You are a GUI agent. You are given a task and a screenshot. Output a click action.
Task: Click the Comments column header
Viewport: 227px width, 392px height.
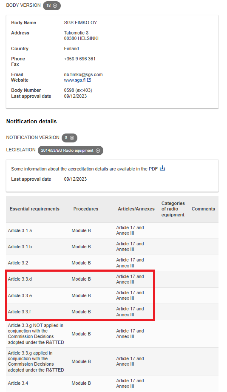(x=203, y=209)
